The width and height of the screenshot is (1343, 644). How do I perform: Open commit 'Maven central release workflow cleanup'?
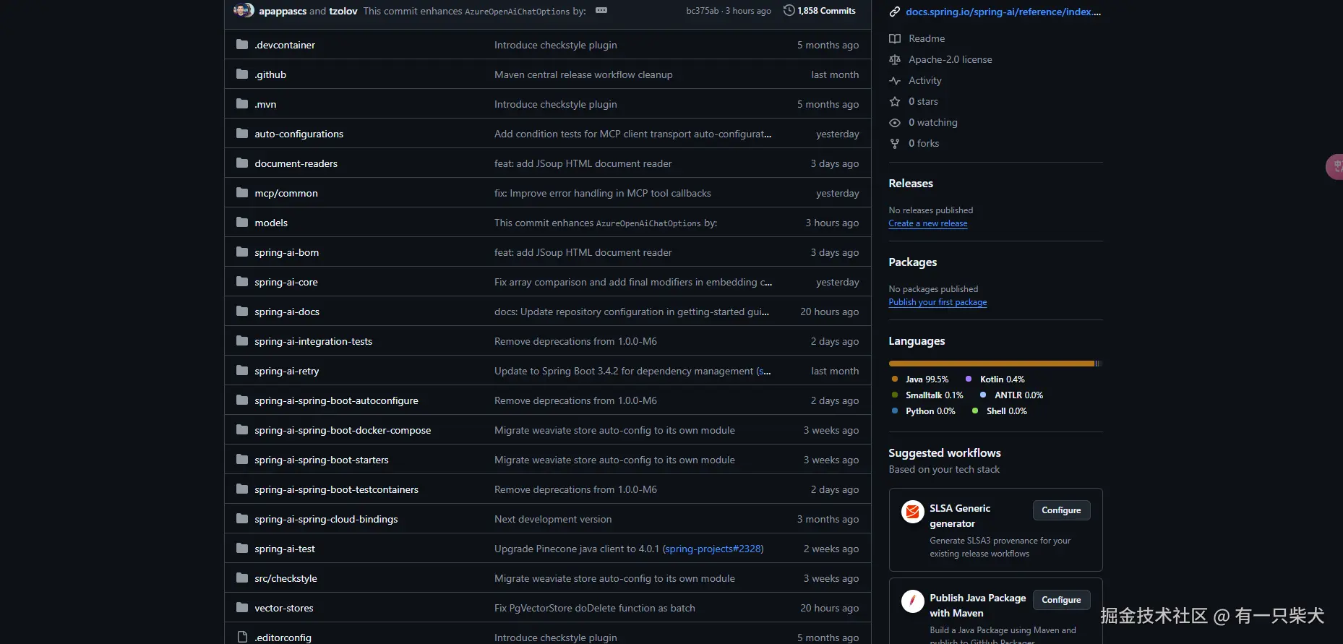[x=583, y=74]
